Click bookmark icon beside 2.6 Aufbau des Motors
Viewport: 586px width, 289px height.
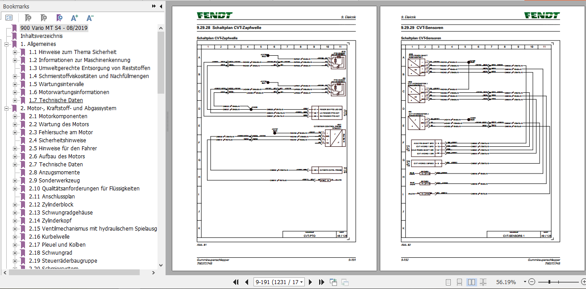coord(23,157)
